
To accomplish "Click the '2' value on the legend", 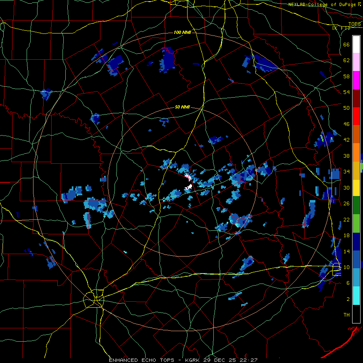I will pos(348,299).
